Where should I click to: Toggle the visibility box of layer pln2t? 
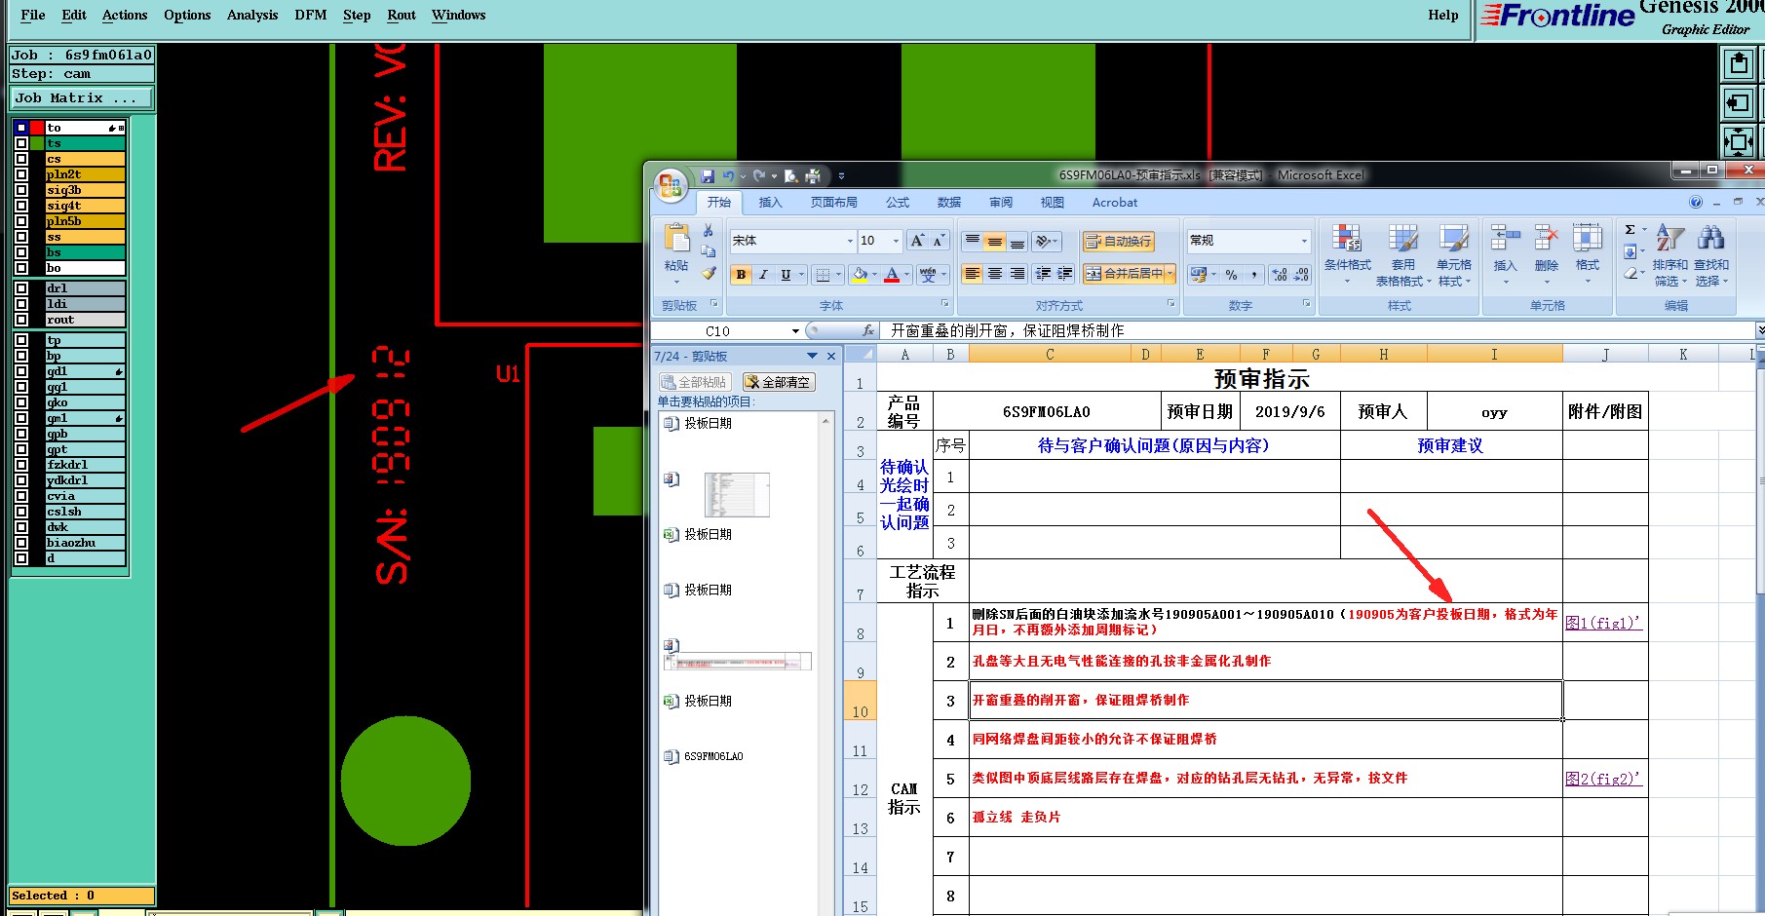tap(21, 174)
